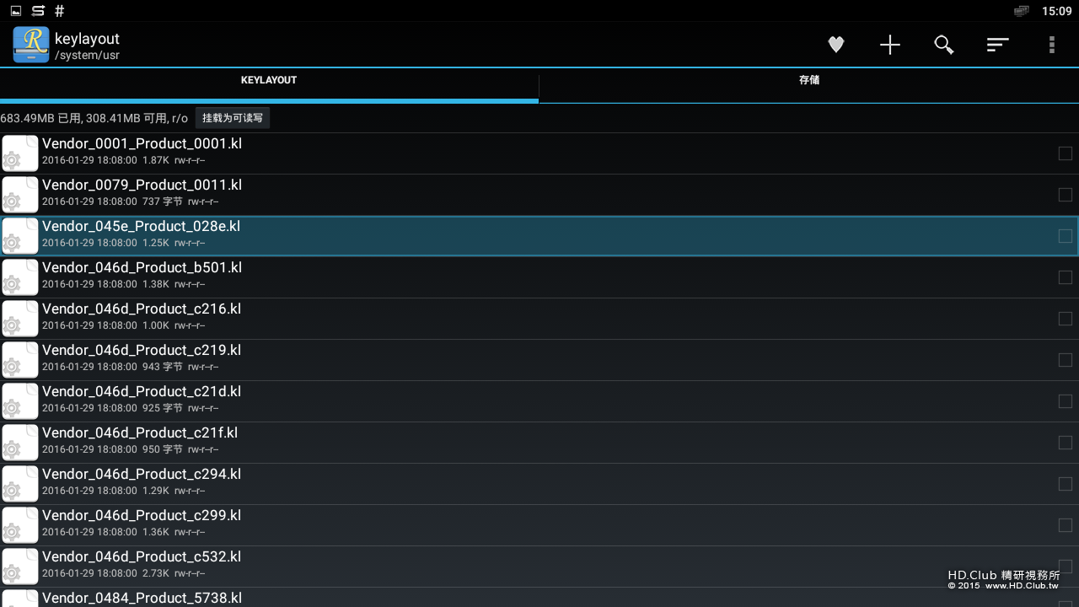Tap the 挂载为可读写 mount button
This screenshot has height=607, width=1079.
(233, 118)
